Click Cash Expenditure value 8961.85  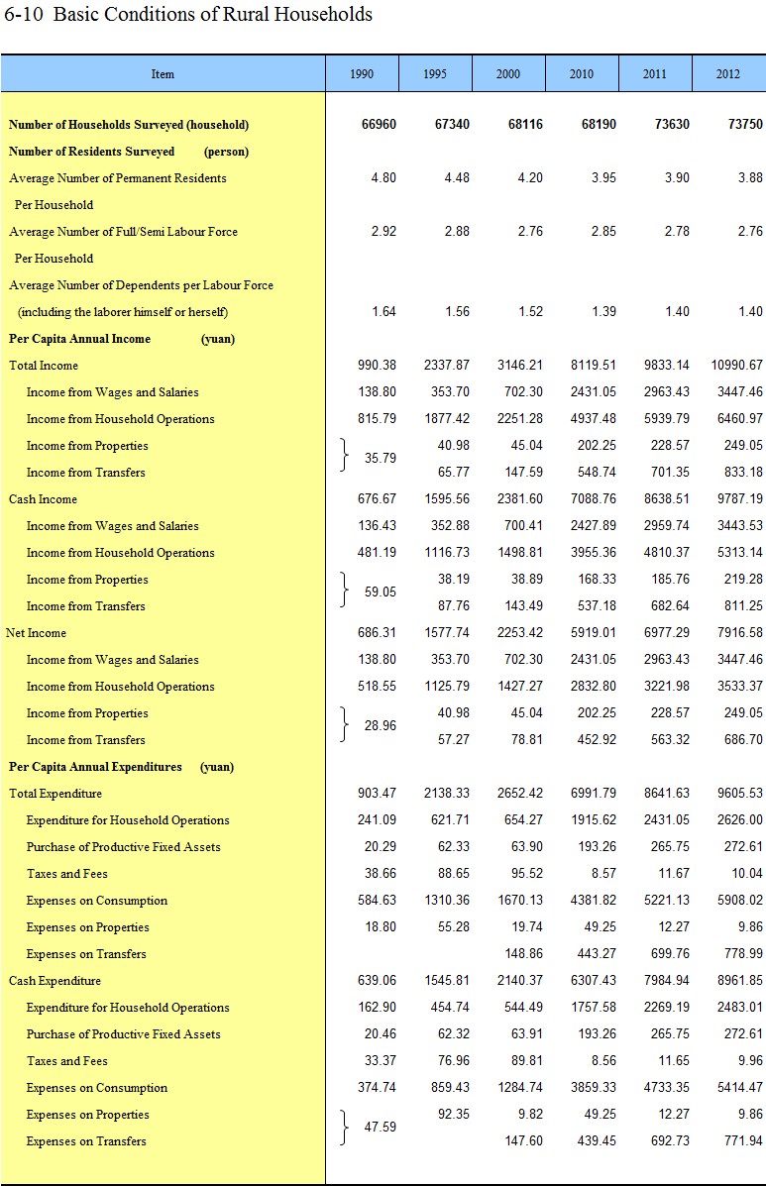tap(740, 980)
